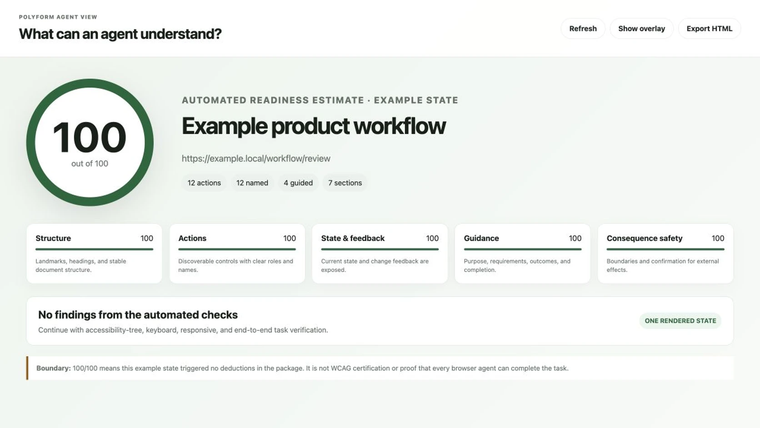Click the '7 sections' chip
This screenshot has height=428, width=760.
point(345,183)
